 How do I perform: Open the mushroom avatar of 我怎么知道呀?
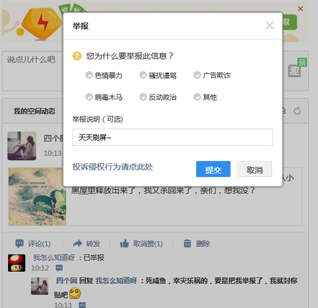click(17, 263)
